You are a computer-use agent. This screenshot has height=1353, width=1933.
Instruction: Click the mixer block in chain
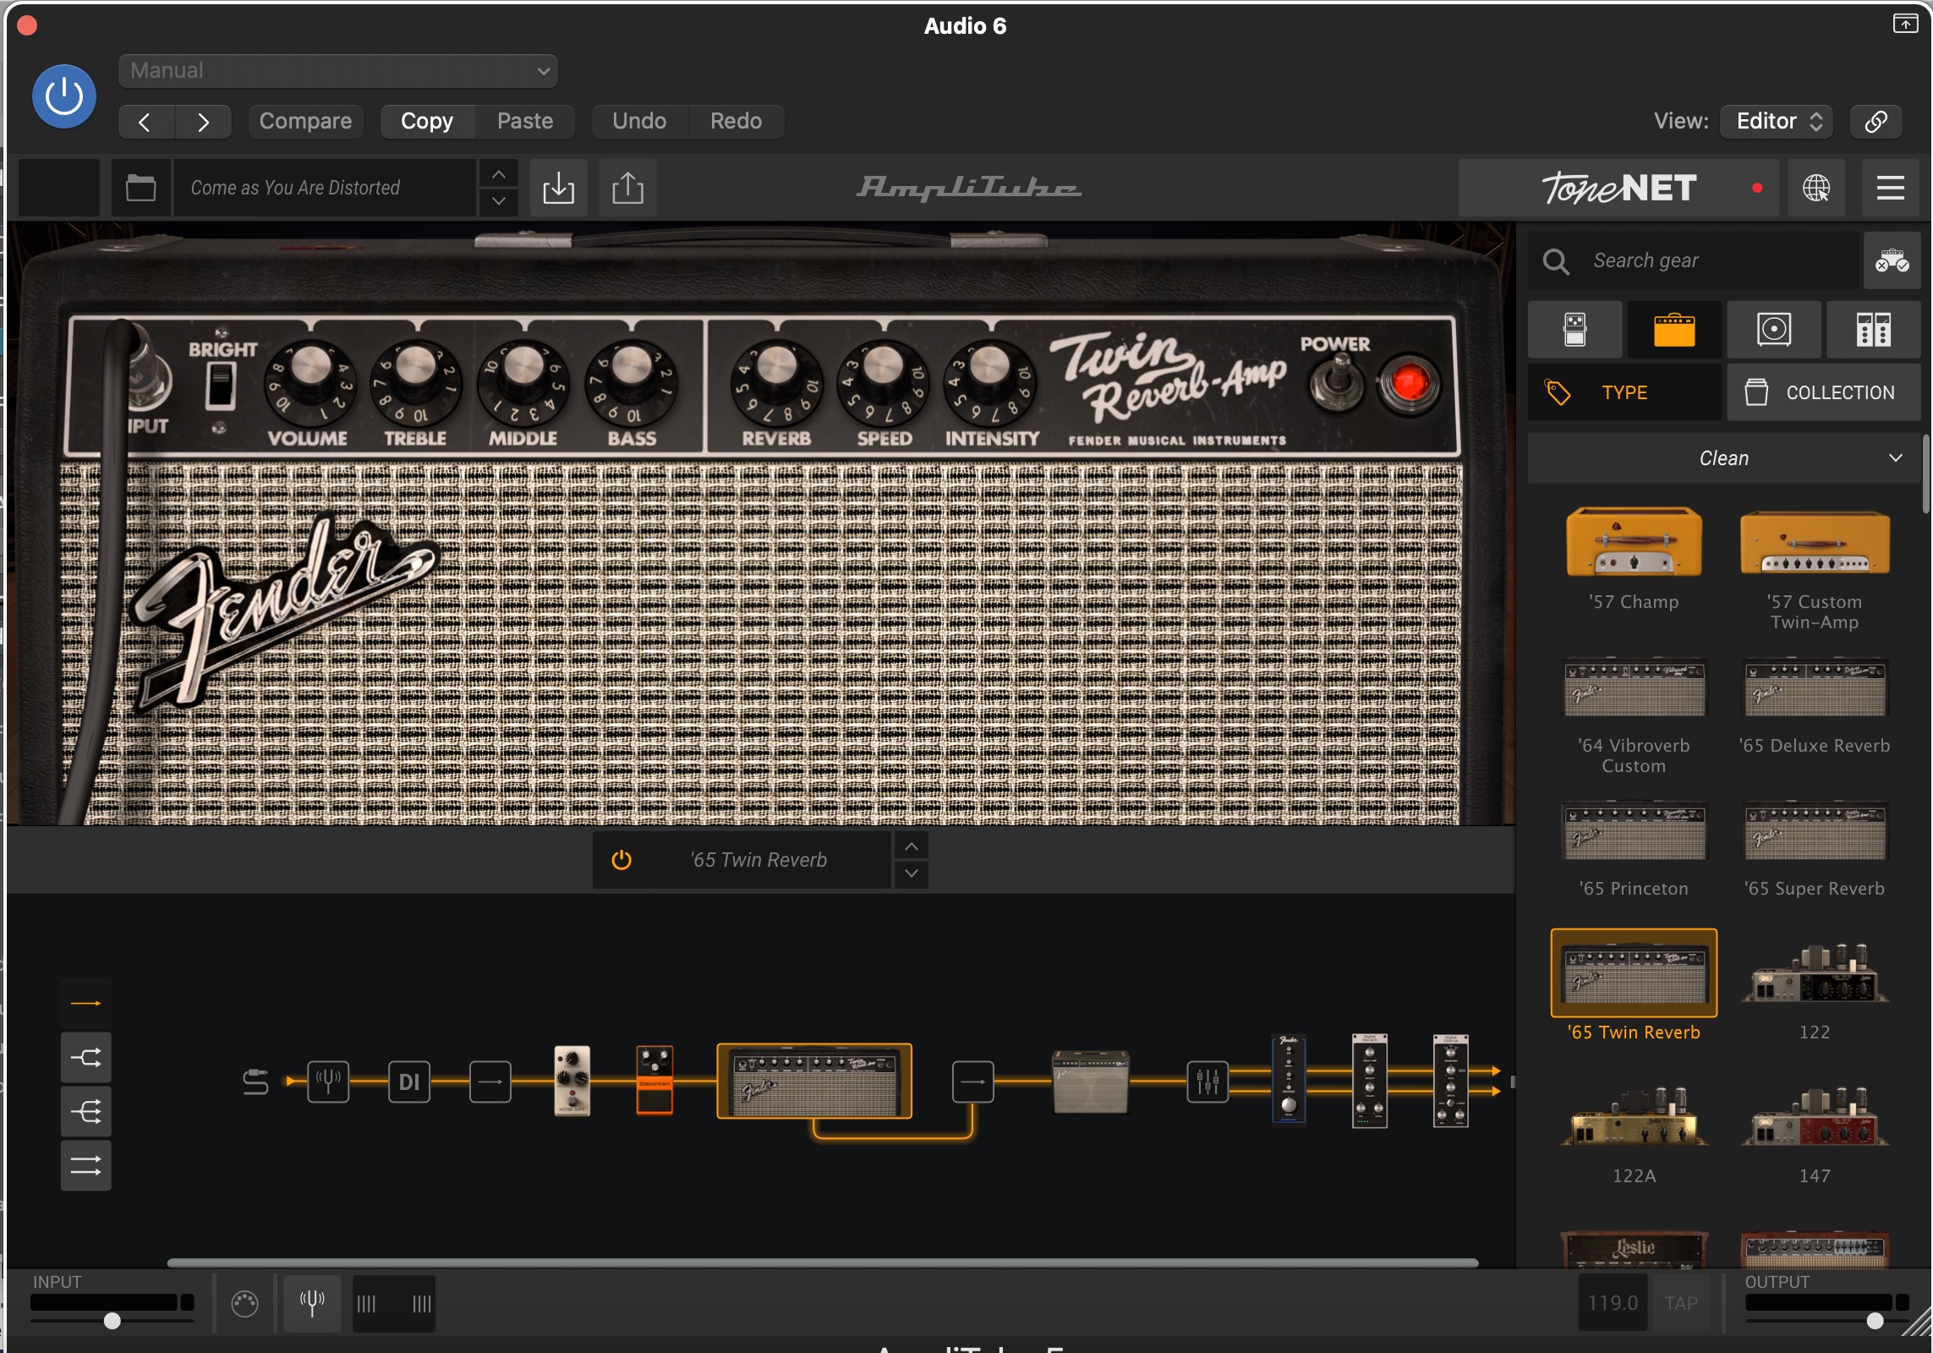click(x=1207, y=1082)
